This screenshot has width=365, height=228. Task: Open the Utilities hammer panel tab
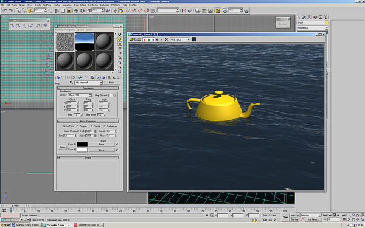pyautogui.click(x=326, y=17)
